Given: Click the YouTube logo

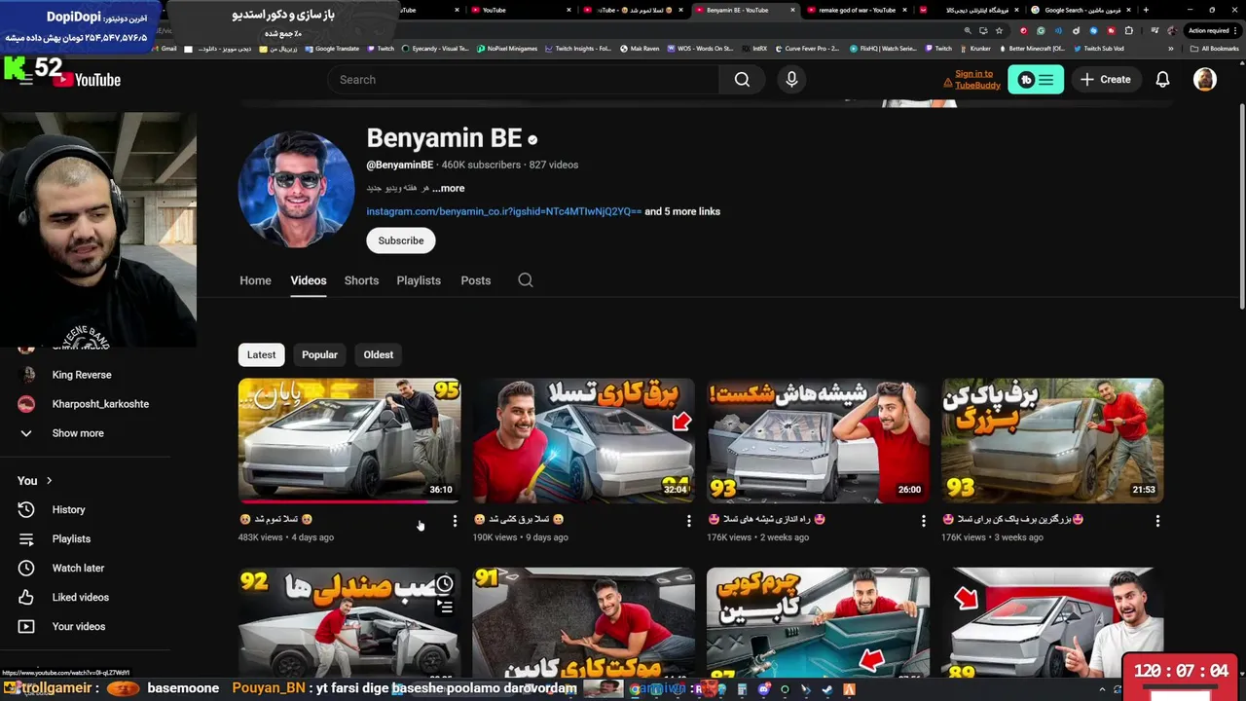Looking at the screenshot, I should [x=88, y=80].
